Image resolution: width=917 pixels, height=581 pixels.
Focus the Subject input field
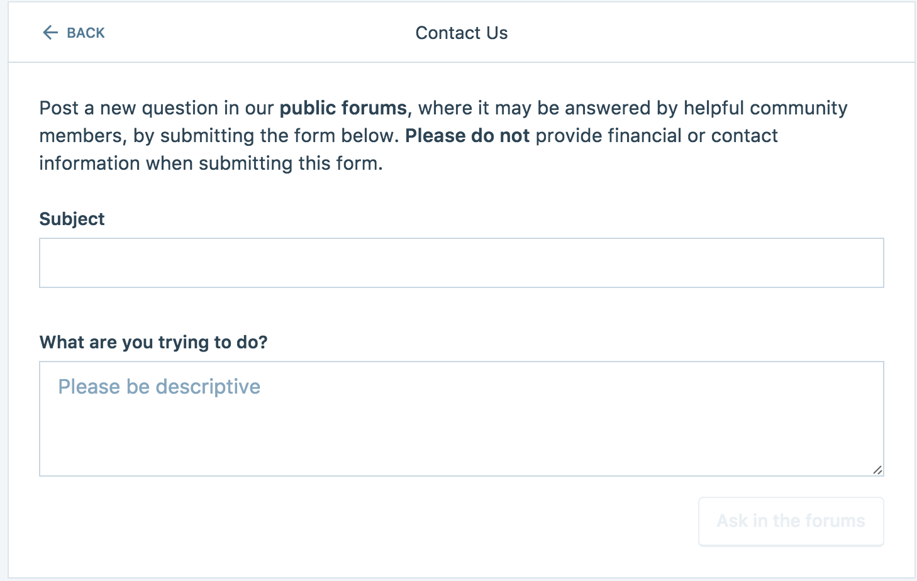click(x=461, y=263)
